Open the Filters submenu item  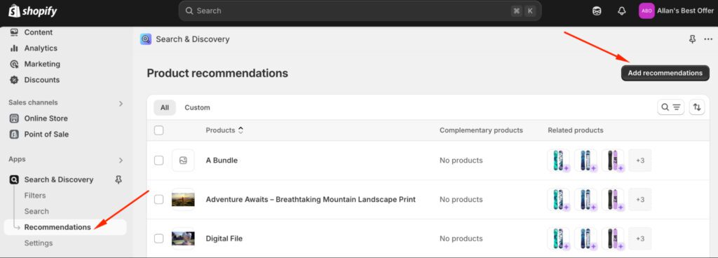click(x=35, y=196)
